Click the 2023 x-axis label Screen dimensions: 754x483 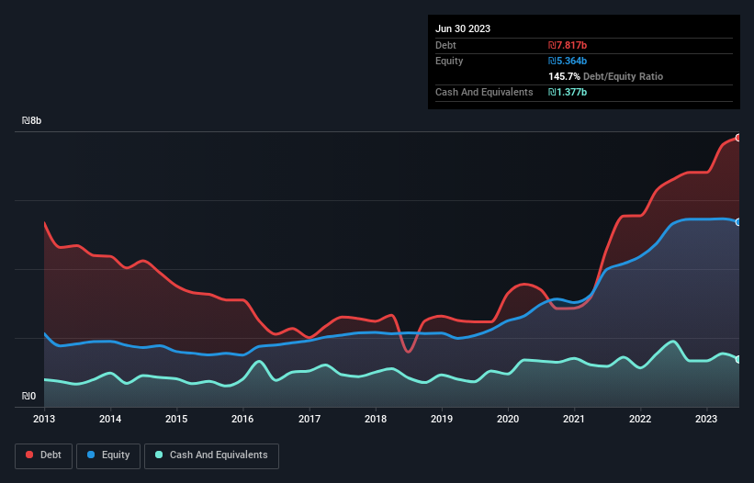pos(706,419)
